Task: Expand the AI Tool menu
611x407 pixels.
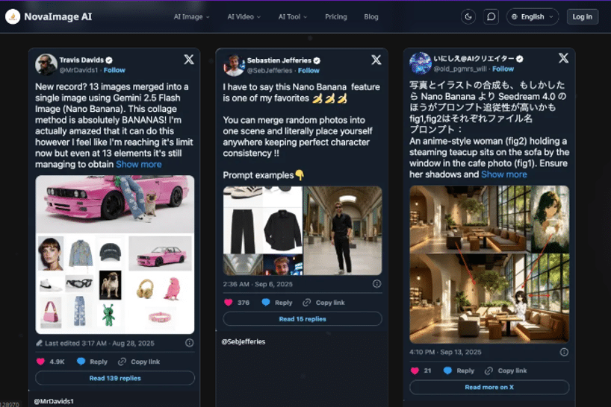Action: point(293,16)
